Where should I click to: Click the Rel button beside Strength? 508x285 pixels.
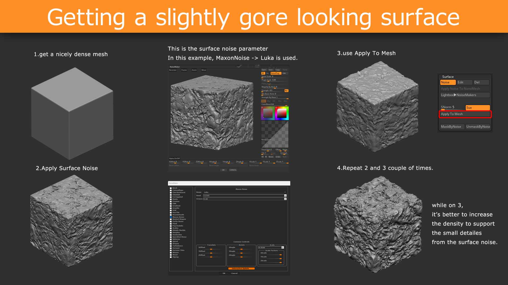(x=286, y=91)
